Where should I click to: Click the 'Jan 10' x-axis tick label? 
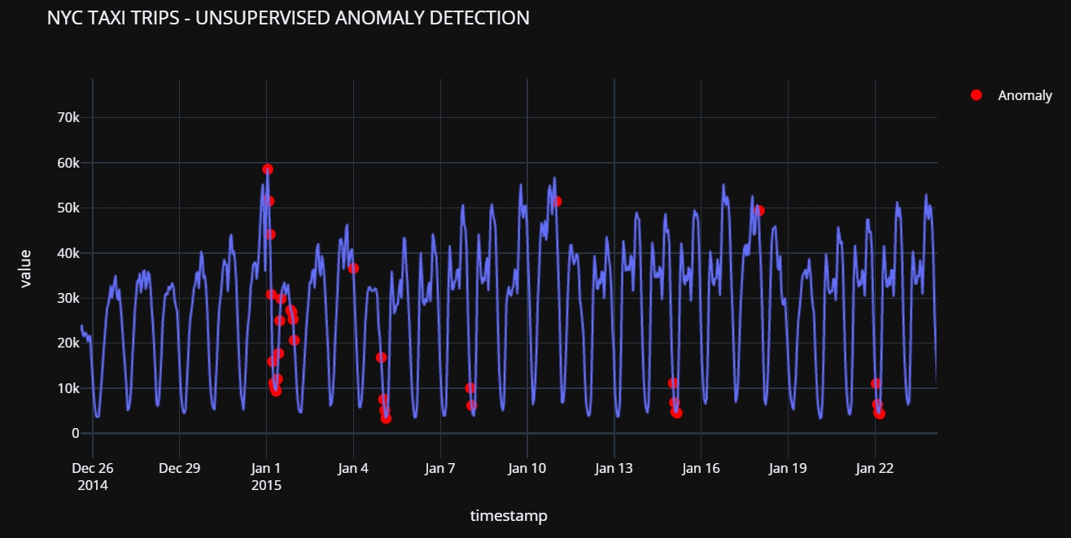click(527, 469)
